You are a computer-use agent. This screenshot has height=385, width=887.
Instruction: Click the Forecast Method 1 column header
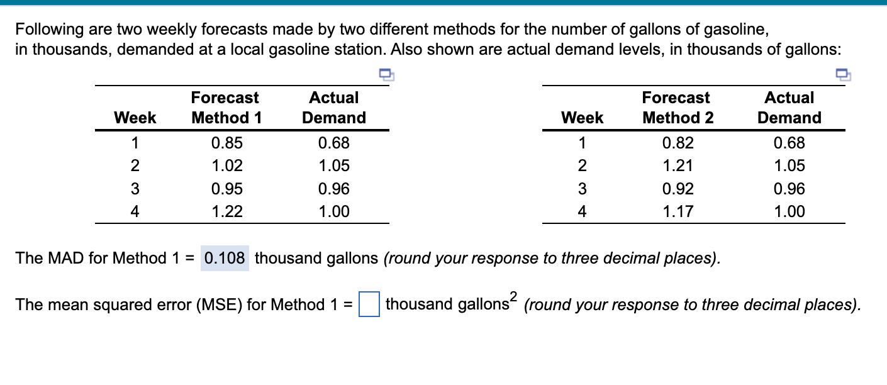(225, 108)
